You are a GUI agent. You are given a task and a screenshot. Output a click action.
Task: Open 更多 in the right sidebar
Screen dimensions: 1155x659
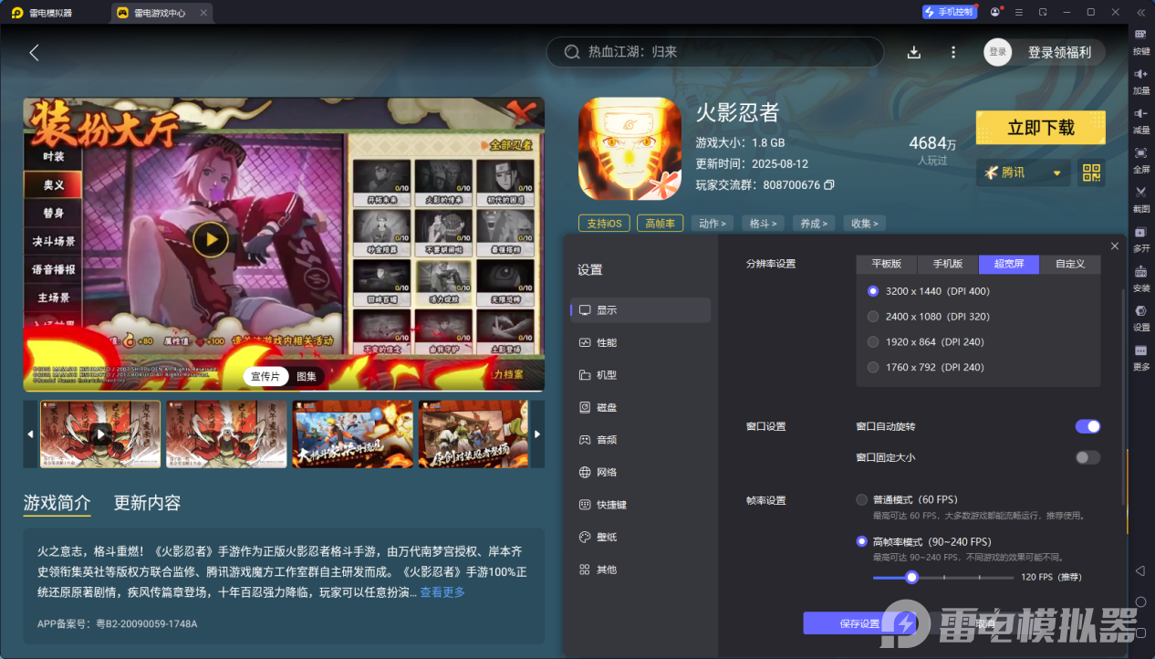point(1140,356)
